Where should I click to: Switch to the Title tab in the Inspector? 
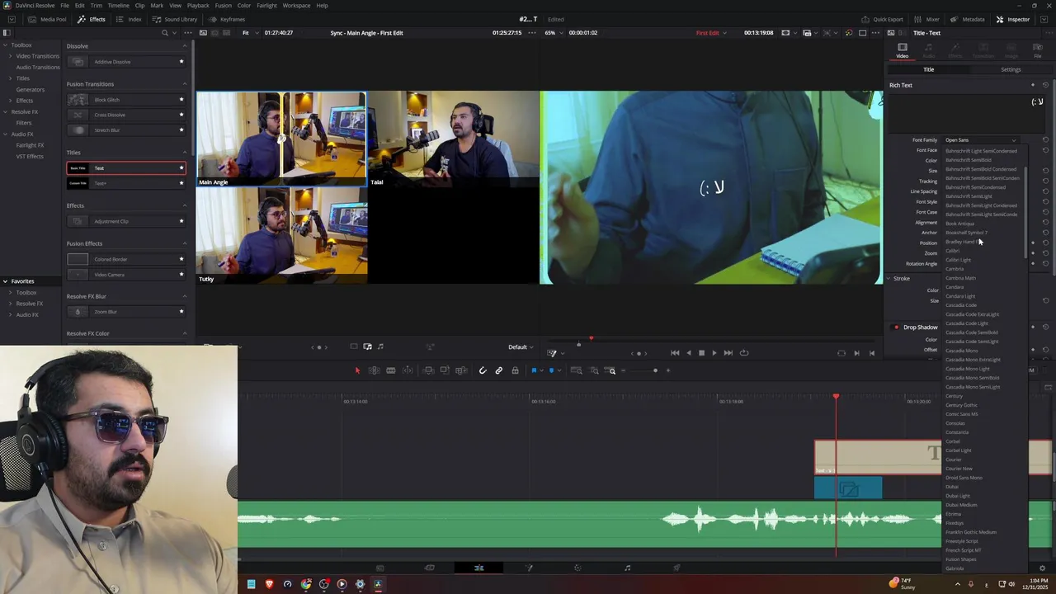click(x=928, y=70)
